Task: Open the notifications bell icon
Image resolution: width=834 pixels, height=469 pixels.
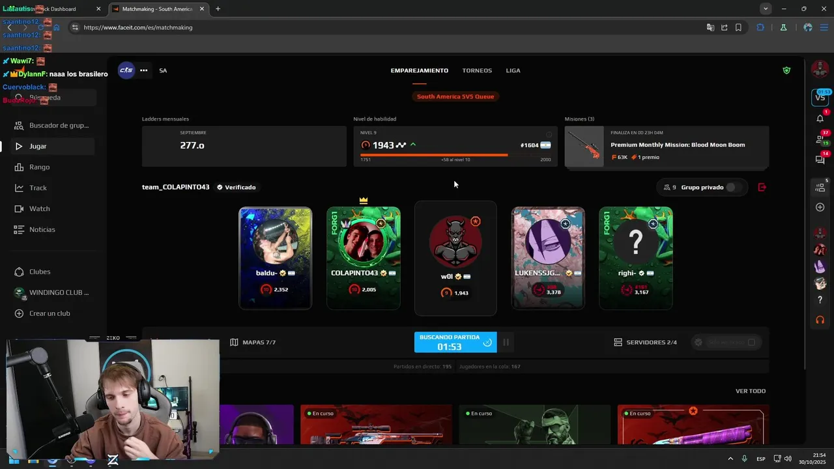Action: pos(820,118)
